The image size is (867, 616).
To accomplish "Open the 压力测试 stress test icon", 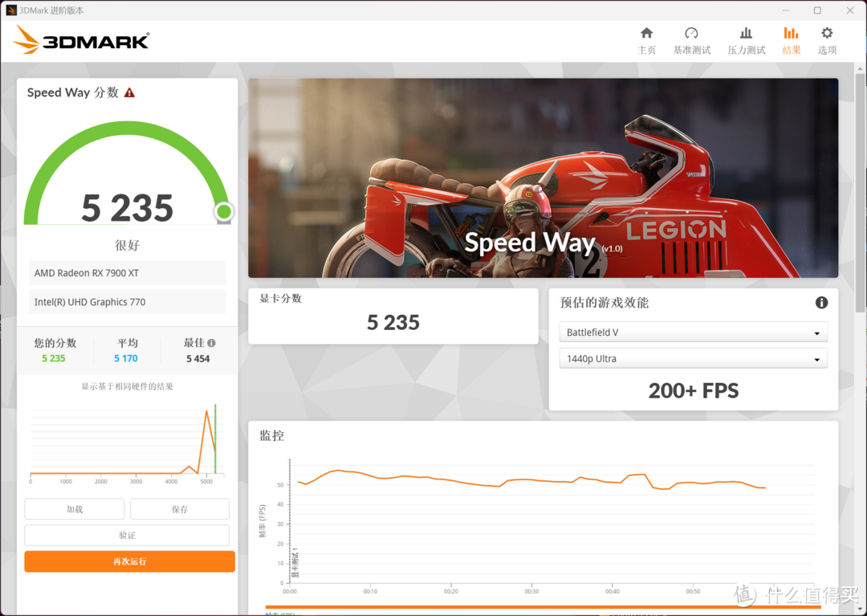I will pos(746,40).
